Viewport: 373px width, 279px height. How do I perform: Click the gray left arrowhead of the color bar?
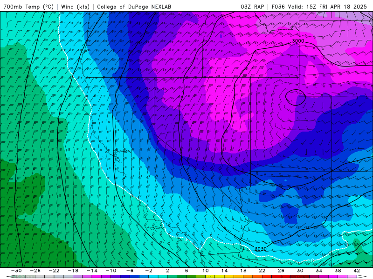click(x=11, y=277)
